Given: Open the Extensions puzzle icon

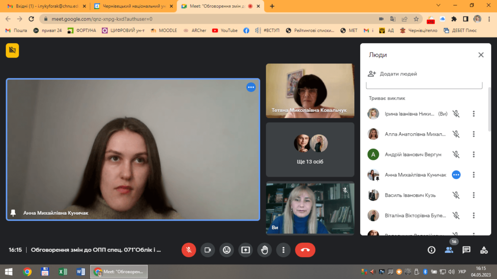Looking at the screenshot, I should point(454,19).
